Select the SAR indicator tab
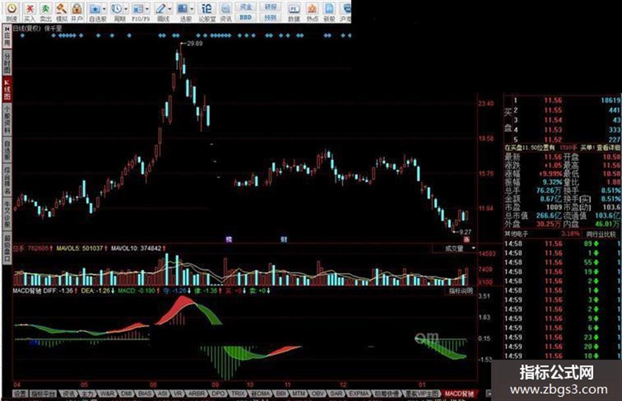The image size is (622, 401). click(336, 394)
